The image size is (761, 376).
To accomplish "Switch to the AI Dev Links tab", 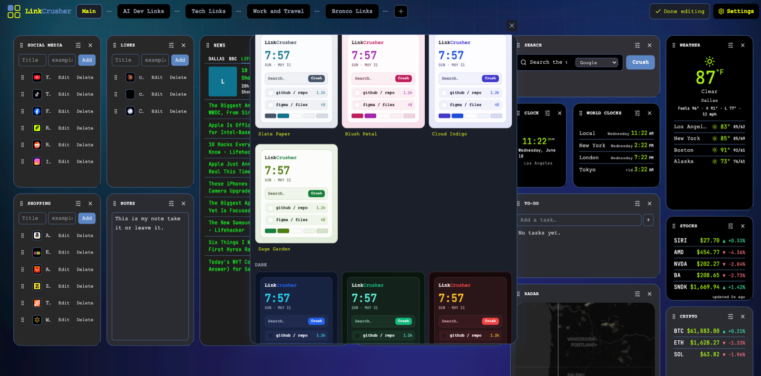I will point(144,11).
